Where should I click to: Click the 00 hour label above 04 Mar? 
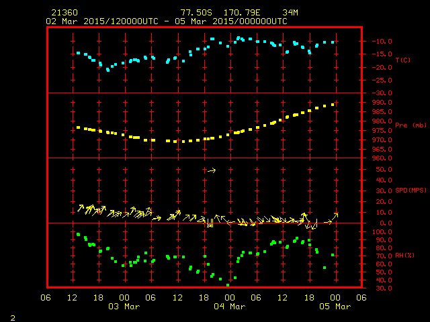(230, 298)
